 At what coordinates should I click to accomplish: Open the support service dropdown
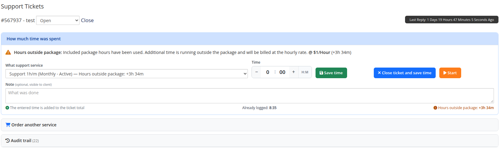coord(127,74)
